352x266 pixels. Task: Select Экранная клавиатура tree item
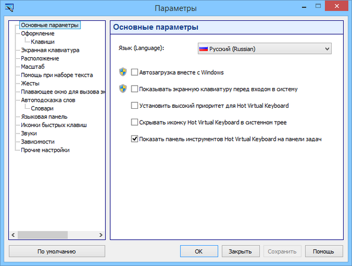coord(50,50)
